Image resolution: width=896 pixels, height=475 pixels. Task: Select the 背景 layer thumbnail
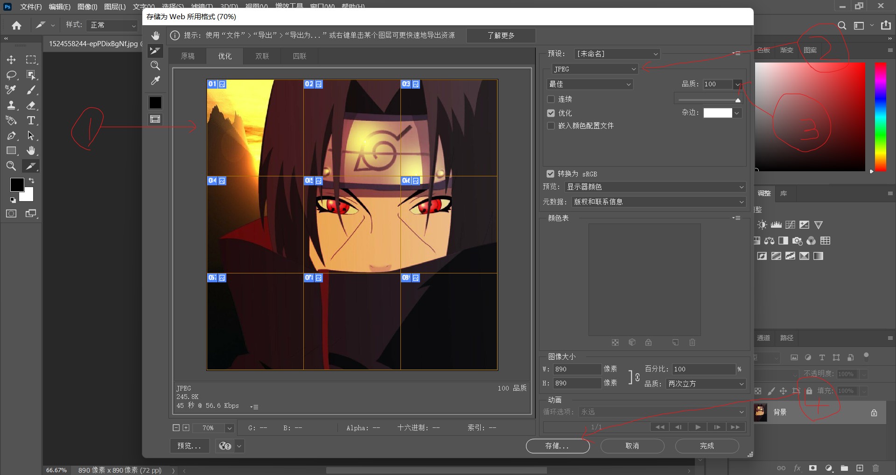point(761,412)
